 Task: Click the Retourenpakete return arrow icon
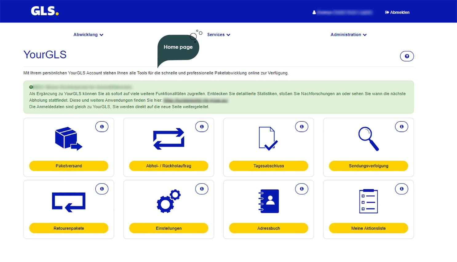[69, 202]
